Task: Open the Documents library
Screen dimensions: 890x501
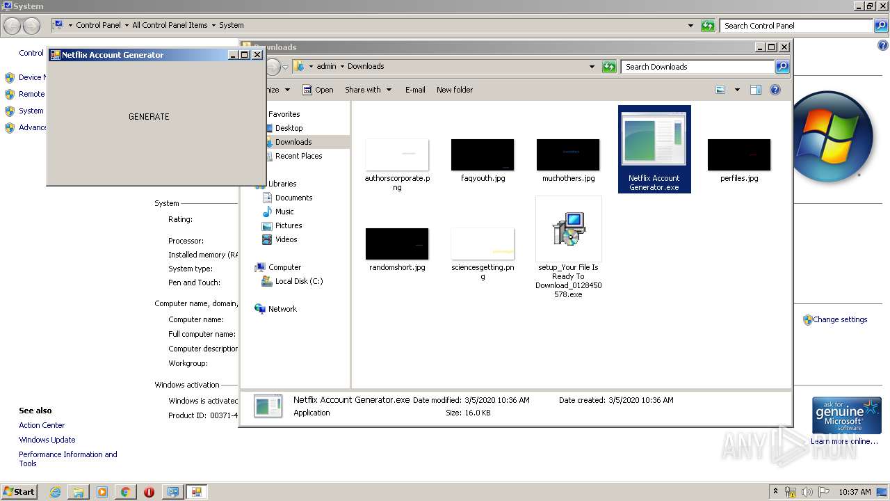Action: coord(293,198)
